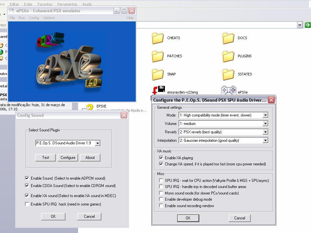
Task: Open the Exibir menu in Explorer
Action: click(x=28, y=4)
